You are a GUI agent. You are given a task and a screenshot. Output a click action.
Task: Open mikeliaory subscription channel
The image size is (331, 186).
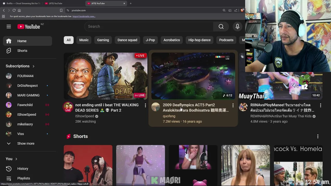(x=27, y=124)
